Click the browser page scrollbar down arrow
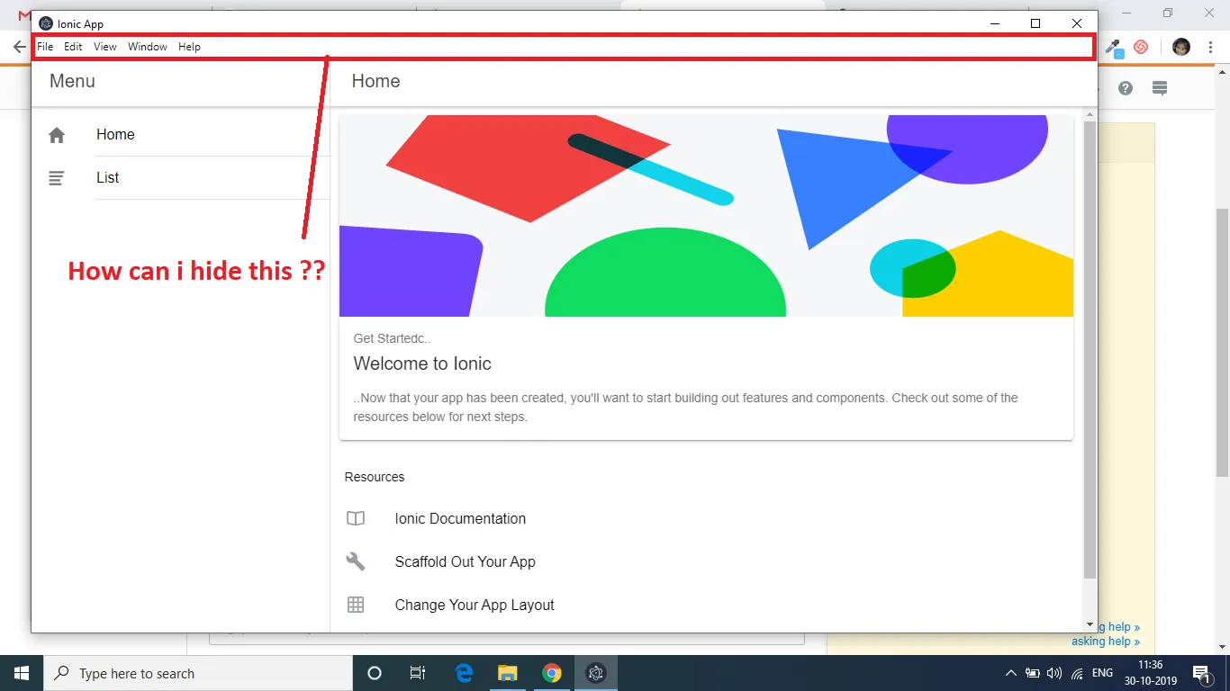 click(x=1222, y=648)
